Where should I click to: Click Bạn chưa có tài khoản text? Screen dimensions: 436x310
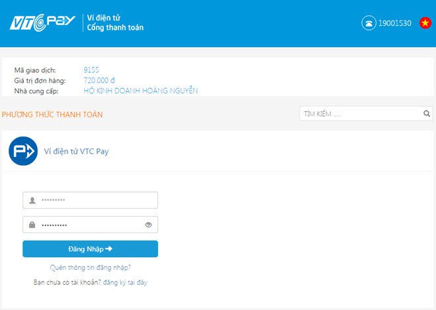pos(67,282)
